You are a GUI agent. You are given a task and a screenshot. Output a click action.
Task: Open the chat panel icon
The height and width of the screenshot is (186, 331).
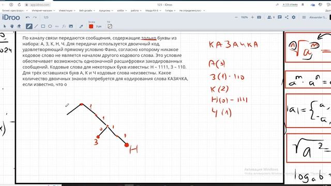pyautogui.click(x=280, y=17)
